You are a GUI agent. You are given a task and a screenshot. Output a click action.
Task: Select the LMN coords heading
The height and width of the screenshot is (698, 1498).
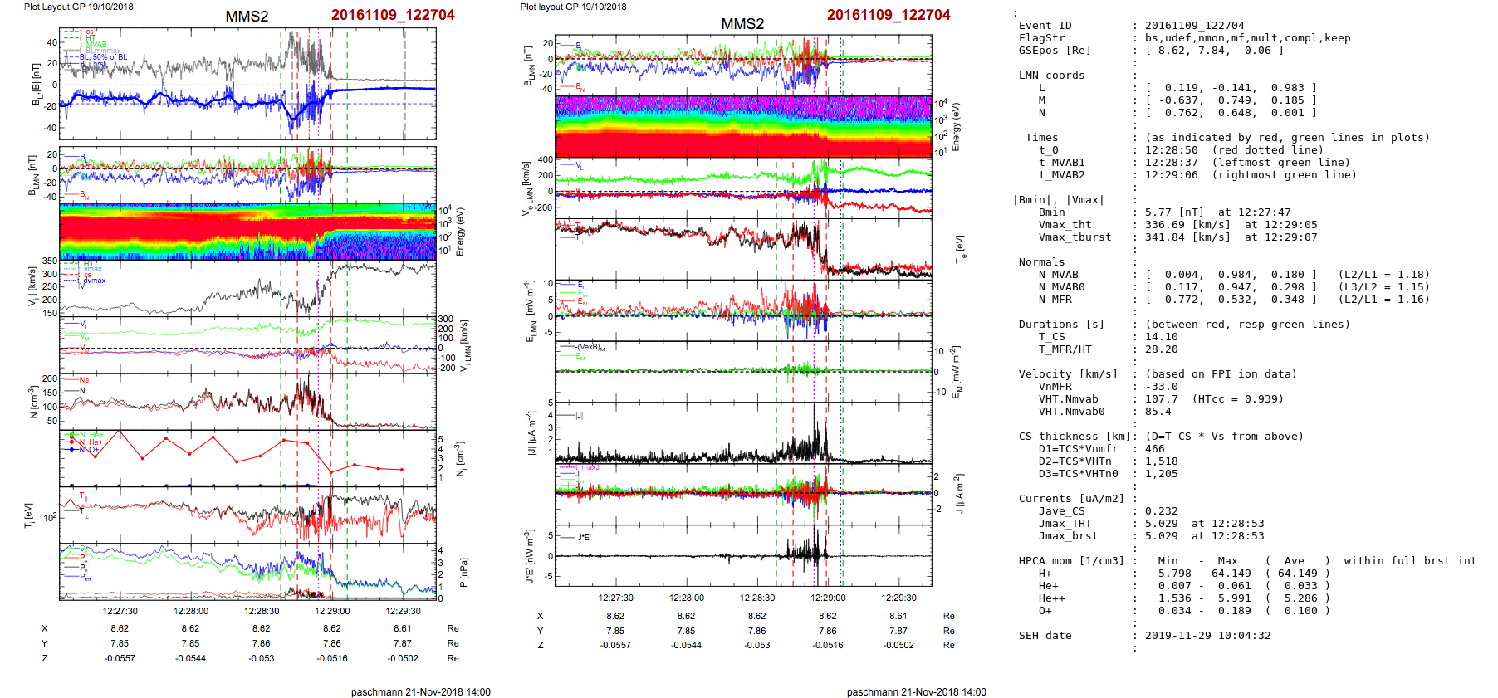click(1051, 76)
